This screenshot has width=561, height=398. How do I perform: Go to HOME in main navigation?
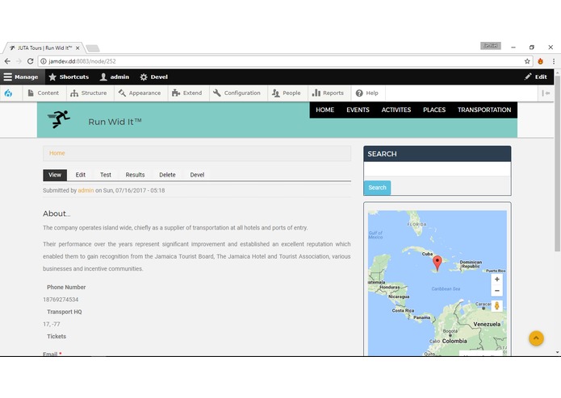(x=324, y=110)
